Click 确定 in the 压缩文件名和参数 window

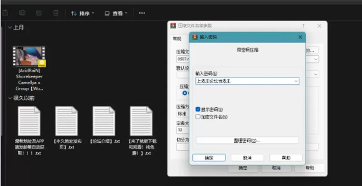point(243,168)
